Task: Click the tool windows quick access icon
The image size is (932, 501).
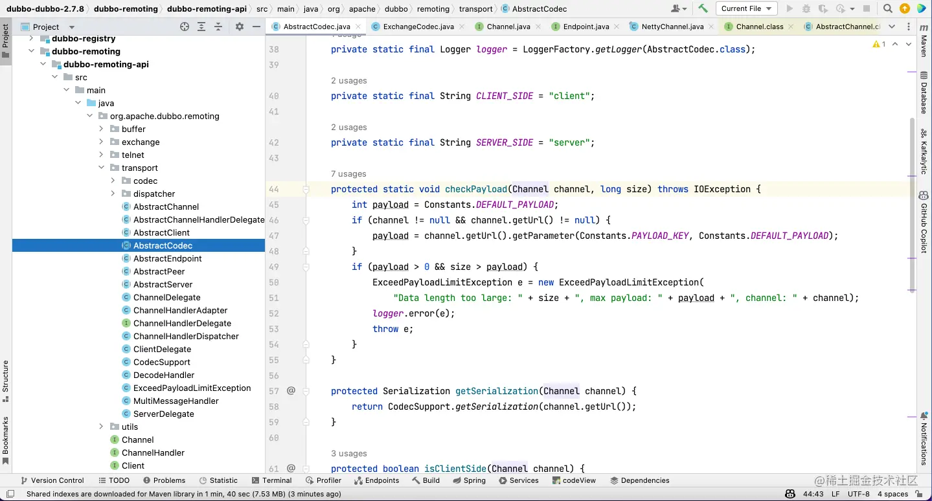Action: pos(10,494)
